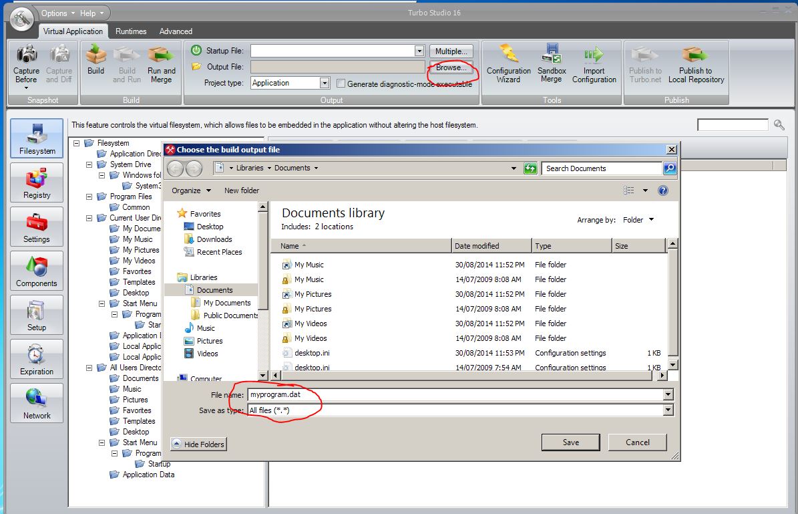
Task: Collapse the Program Files tree node
Action: point(89,197)
